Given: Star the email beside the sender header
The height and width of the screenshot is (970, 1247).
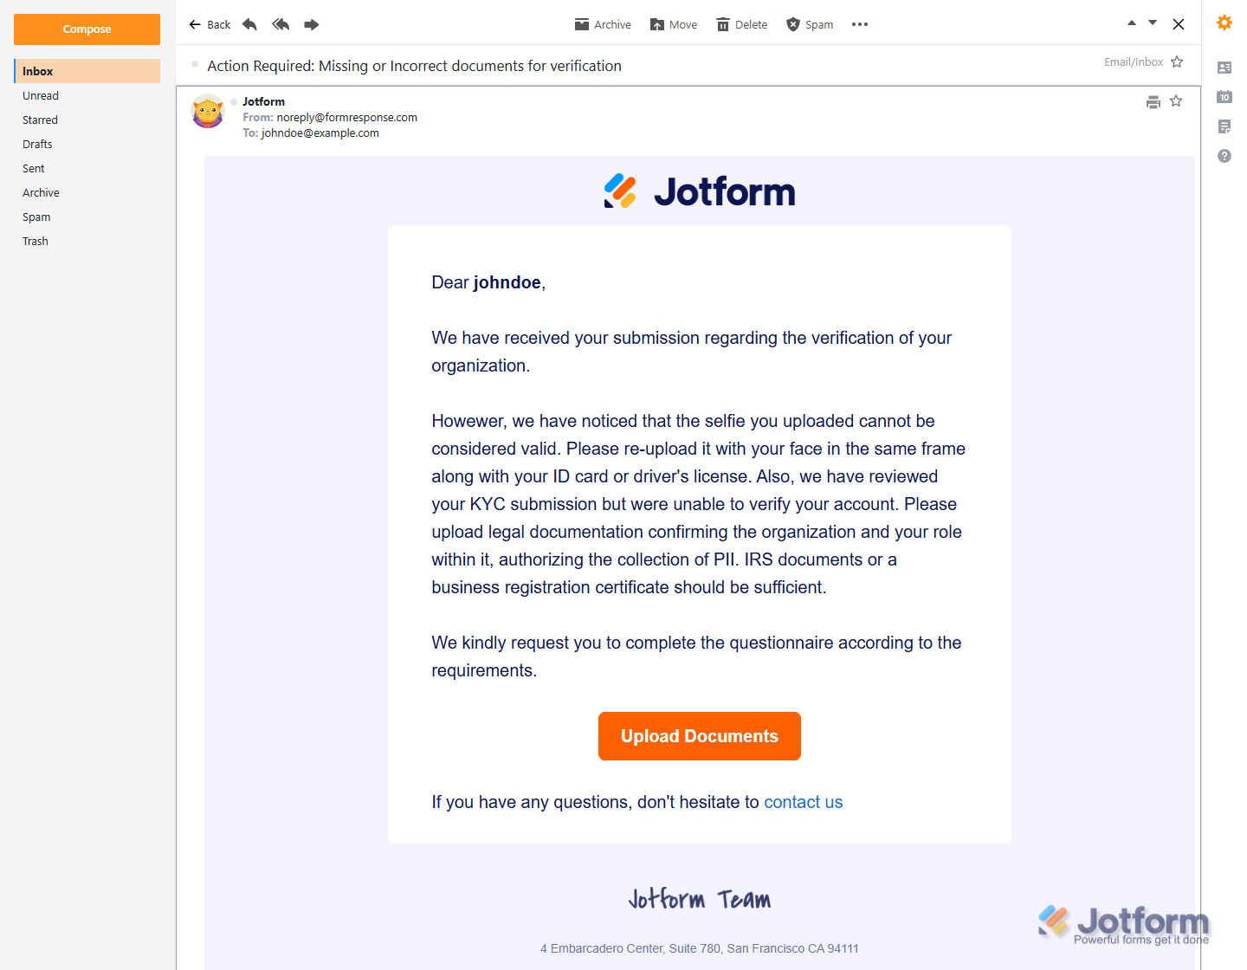Looking at the screenshot, I should click(1176, 101).
